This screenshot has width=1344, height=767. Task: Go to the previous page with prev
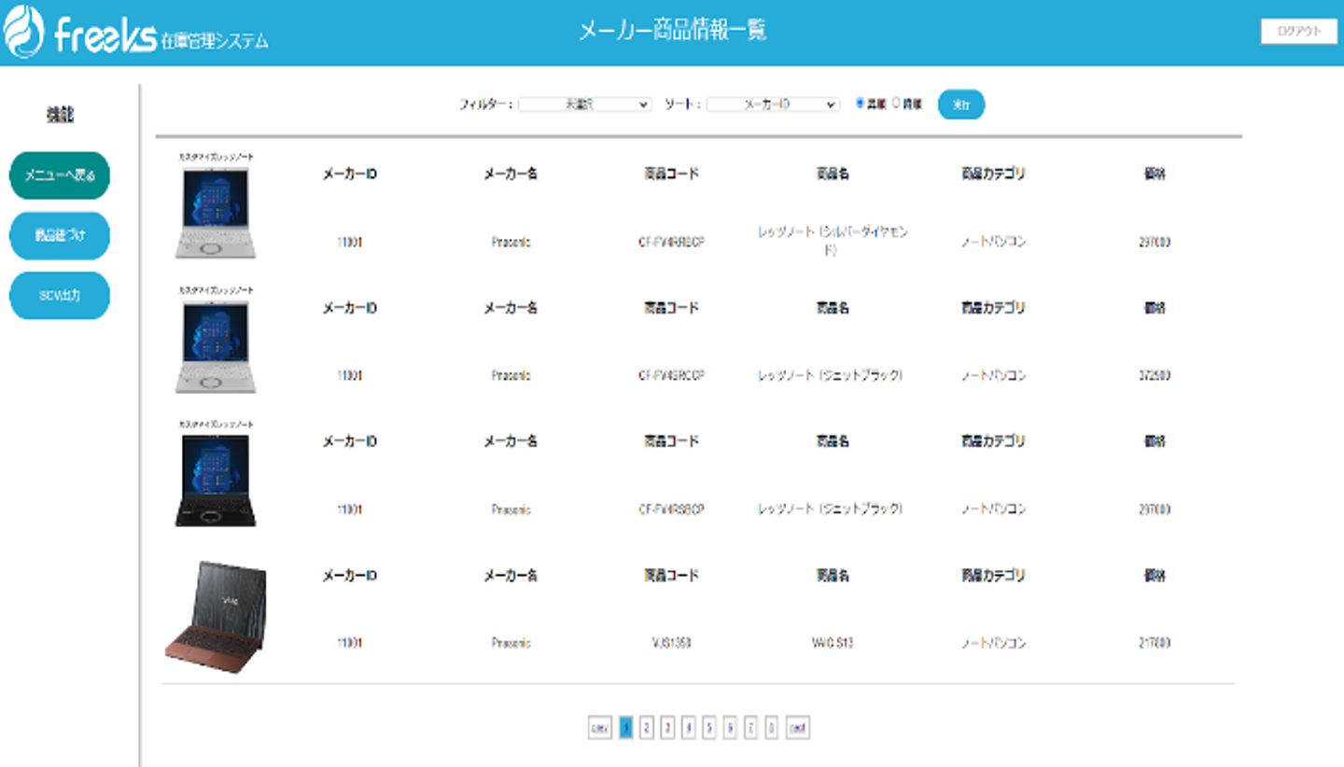(x=600, y=728)
